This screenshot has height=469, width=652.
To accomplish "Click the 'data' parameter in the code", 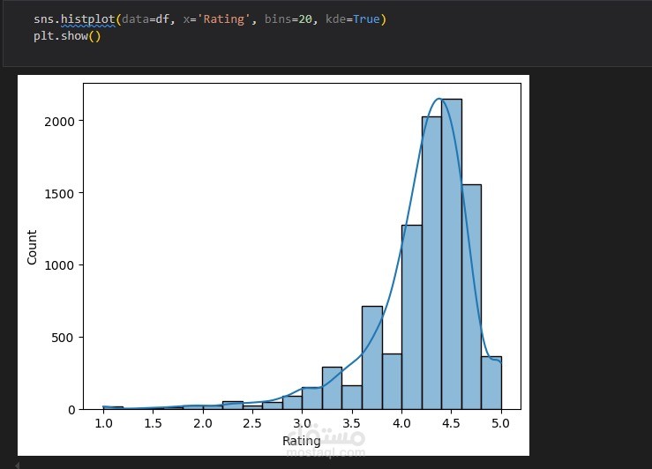I will (135, 19).
